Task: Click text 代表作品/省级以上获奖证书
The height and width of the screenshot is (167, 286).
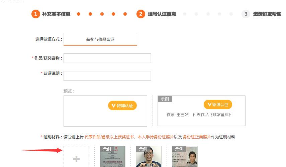Action: pos(109,137)
